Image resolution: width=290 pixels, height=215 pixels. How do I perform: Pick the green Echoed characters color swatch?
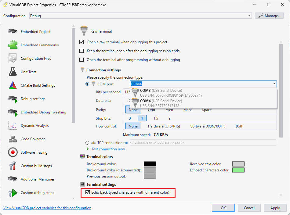click(x=238, y=170)
